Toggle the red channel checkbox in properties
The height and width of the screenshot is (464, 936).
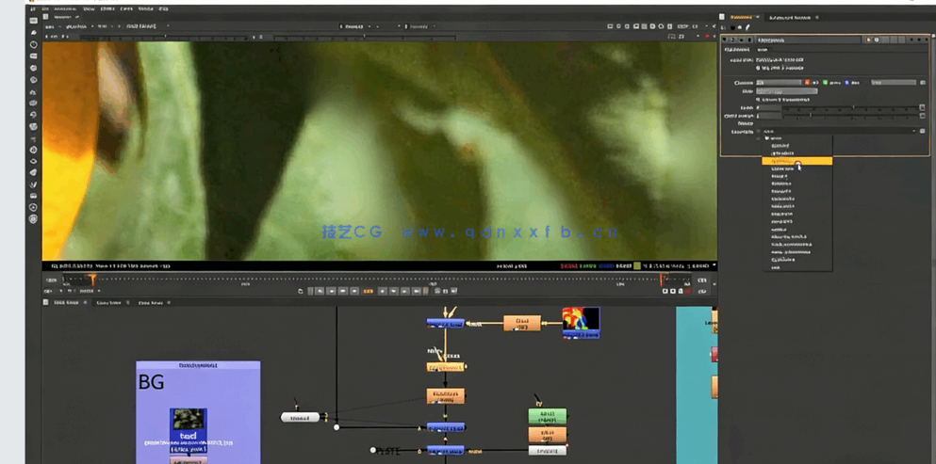808,83
